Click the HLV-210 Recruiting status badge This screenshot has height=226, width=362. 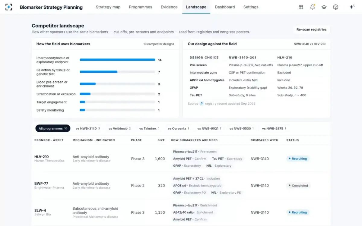pos(298,159)
